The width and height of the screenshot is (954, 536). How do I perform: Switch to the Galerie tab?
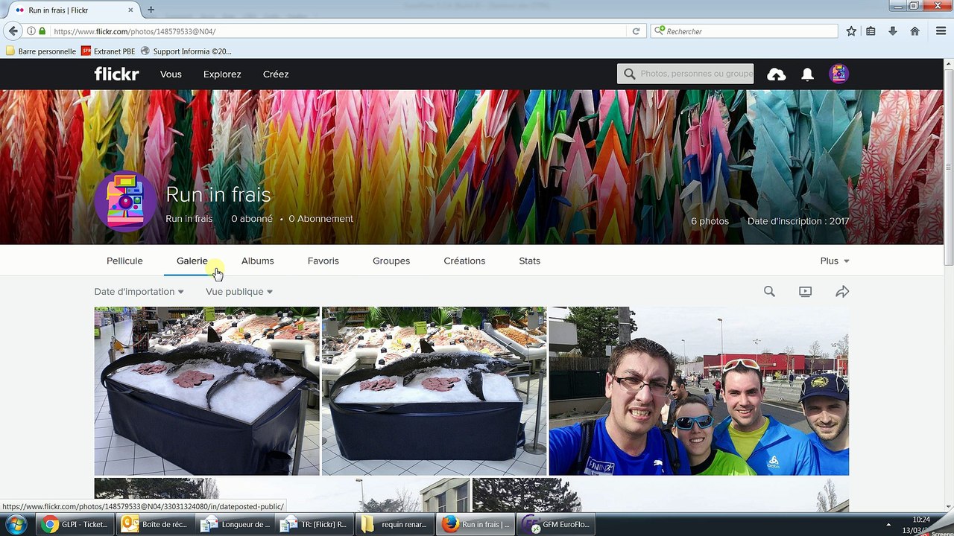tap(192, 261)
